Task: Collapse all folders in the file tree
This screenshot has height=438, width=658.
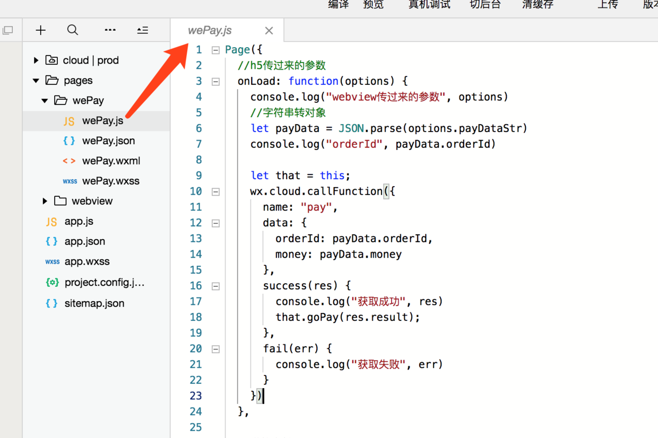Action: point(142,30)
